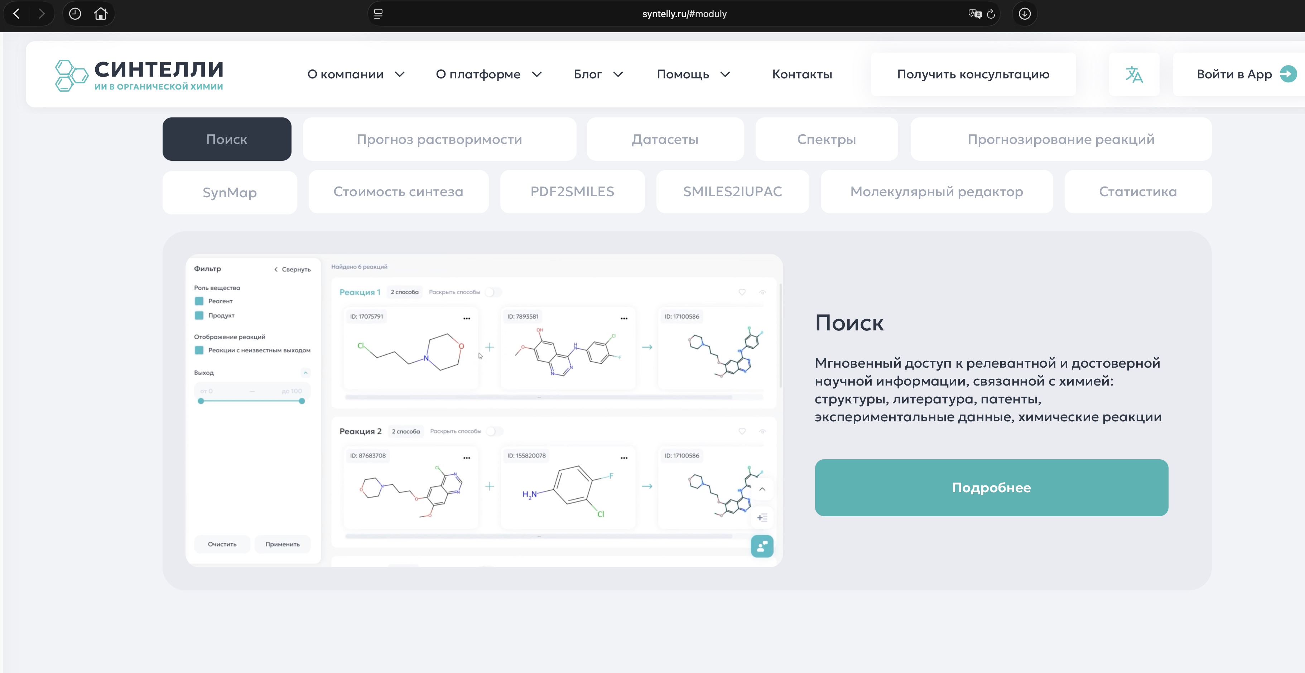Select the PDF2SMILES tab

point(572,192)
